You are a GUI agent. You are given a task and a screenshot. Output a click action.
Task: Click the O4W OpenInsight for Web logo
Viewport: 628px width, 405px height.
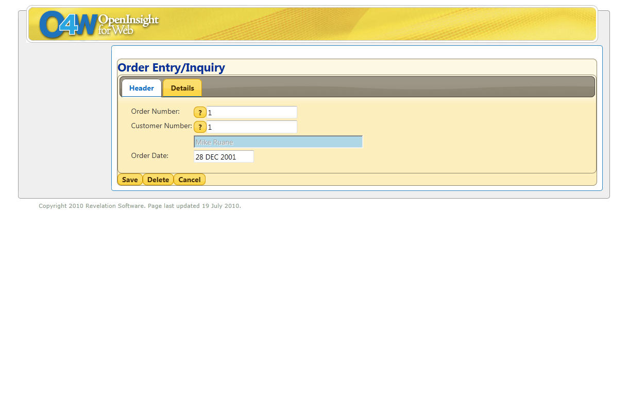point(99,24)
